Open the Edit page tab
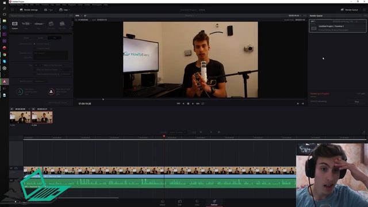Viewport: 368px width, 207px height. pos(180,203)
